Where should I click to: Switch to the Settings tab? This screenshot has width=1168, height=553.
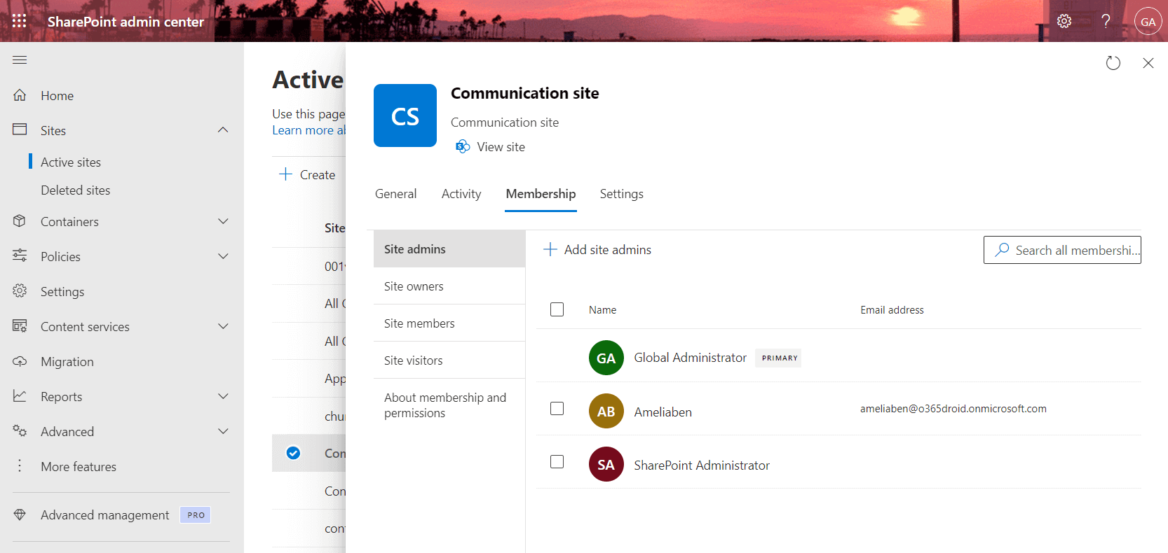pos(621,194)
